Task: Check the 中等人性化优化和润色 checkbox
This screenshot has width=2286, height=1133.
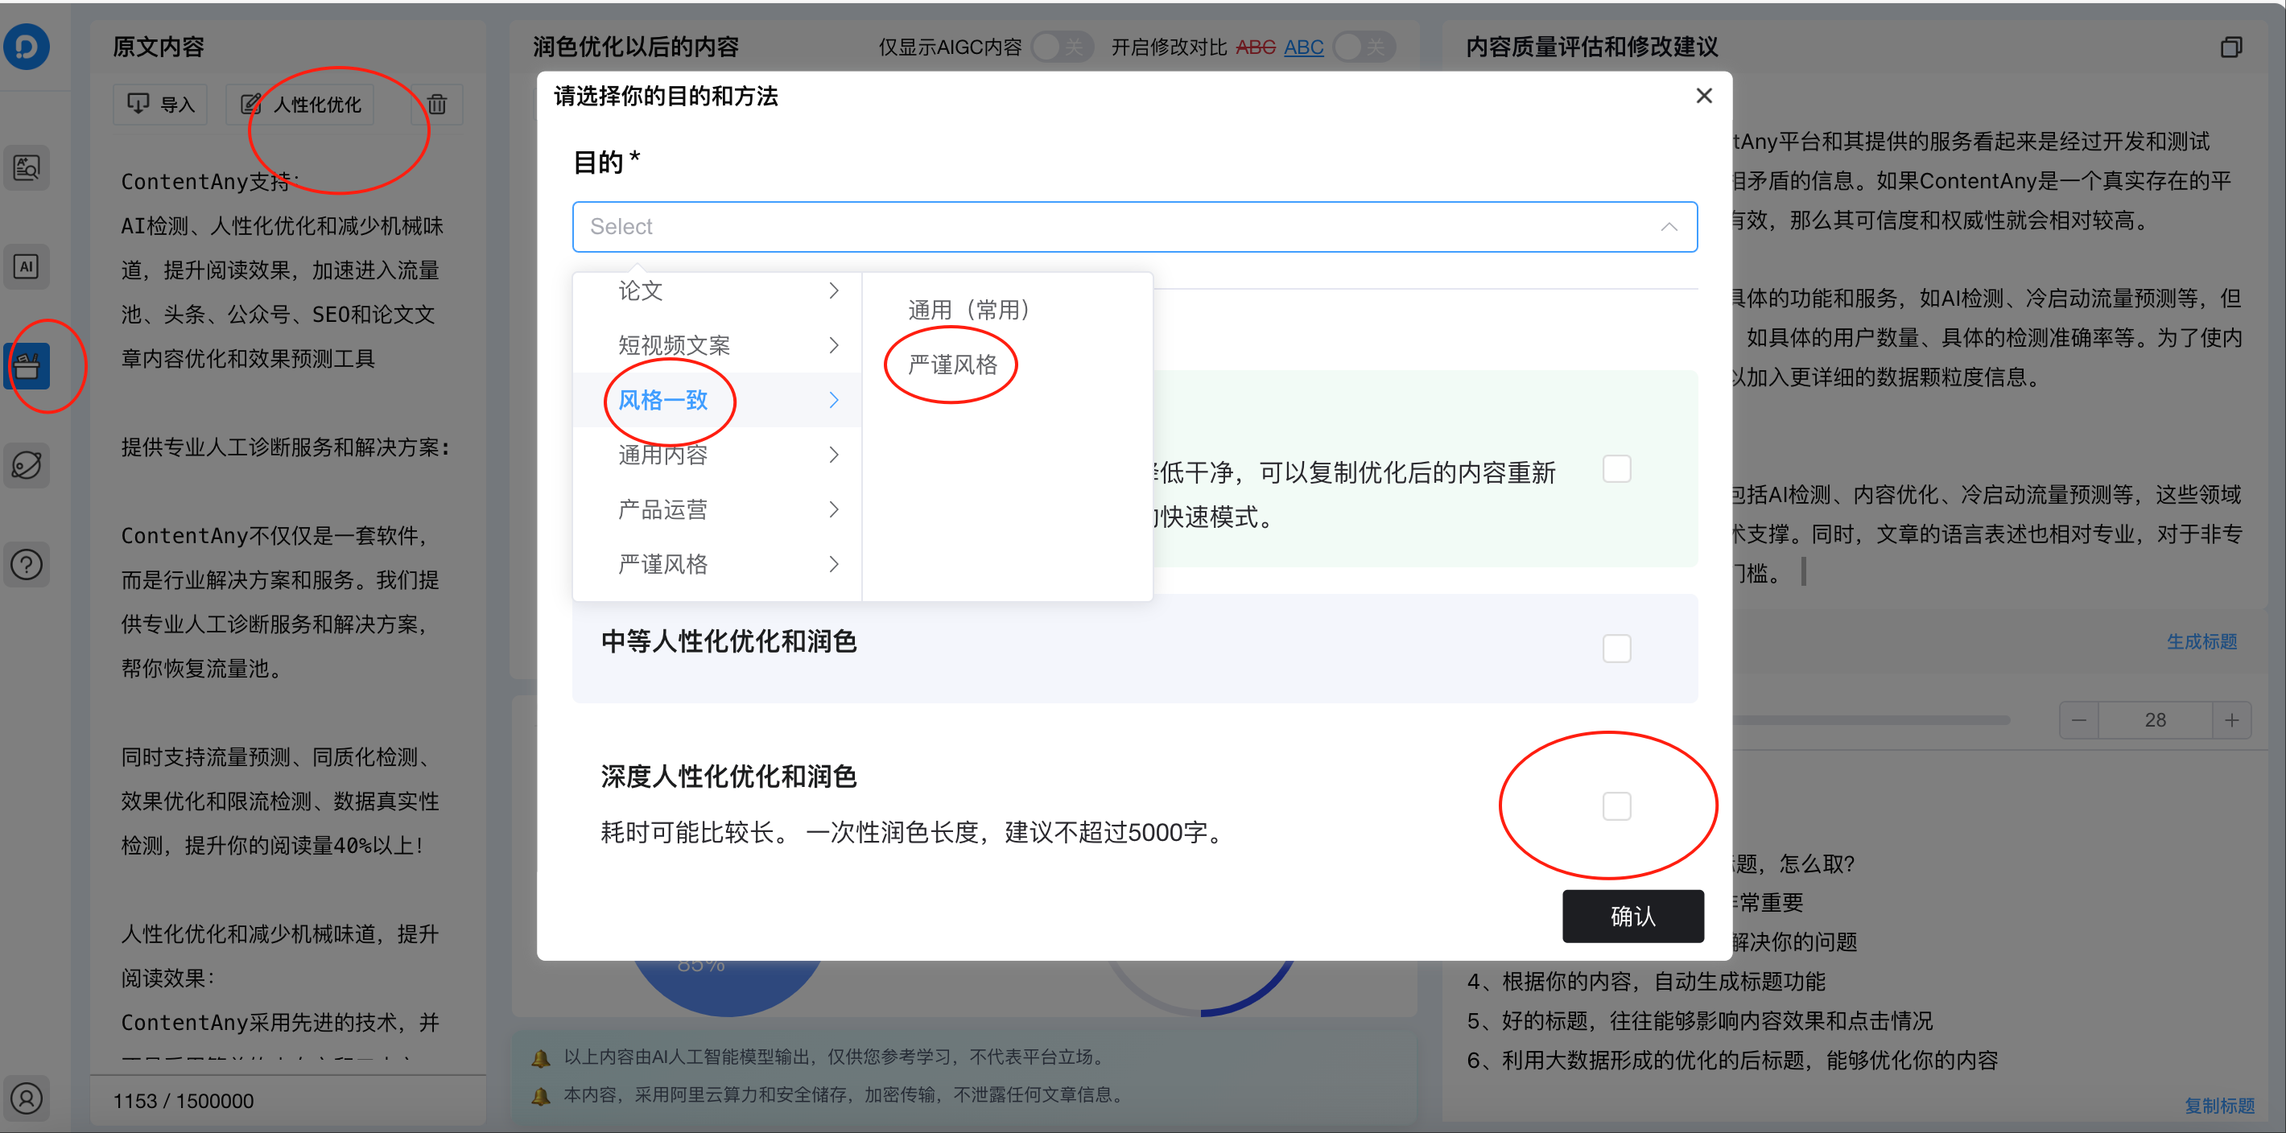Action: point(1617,649)
